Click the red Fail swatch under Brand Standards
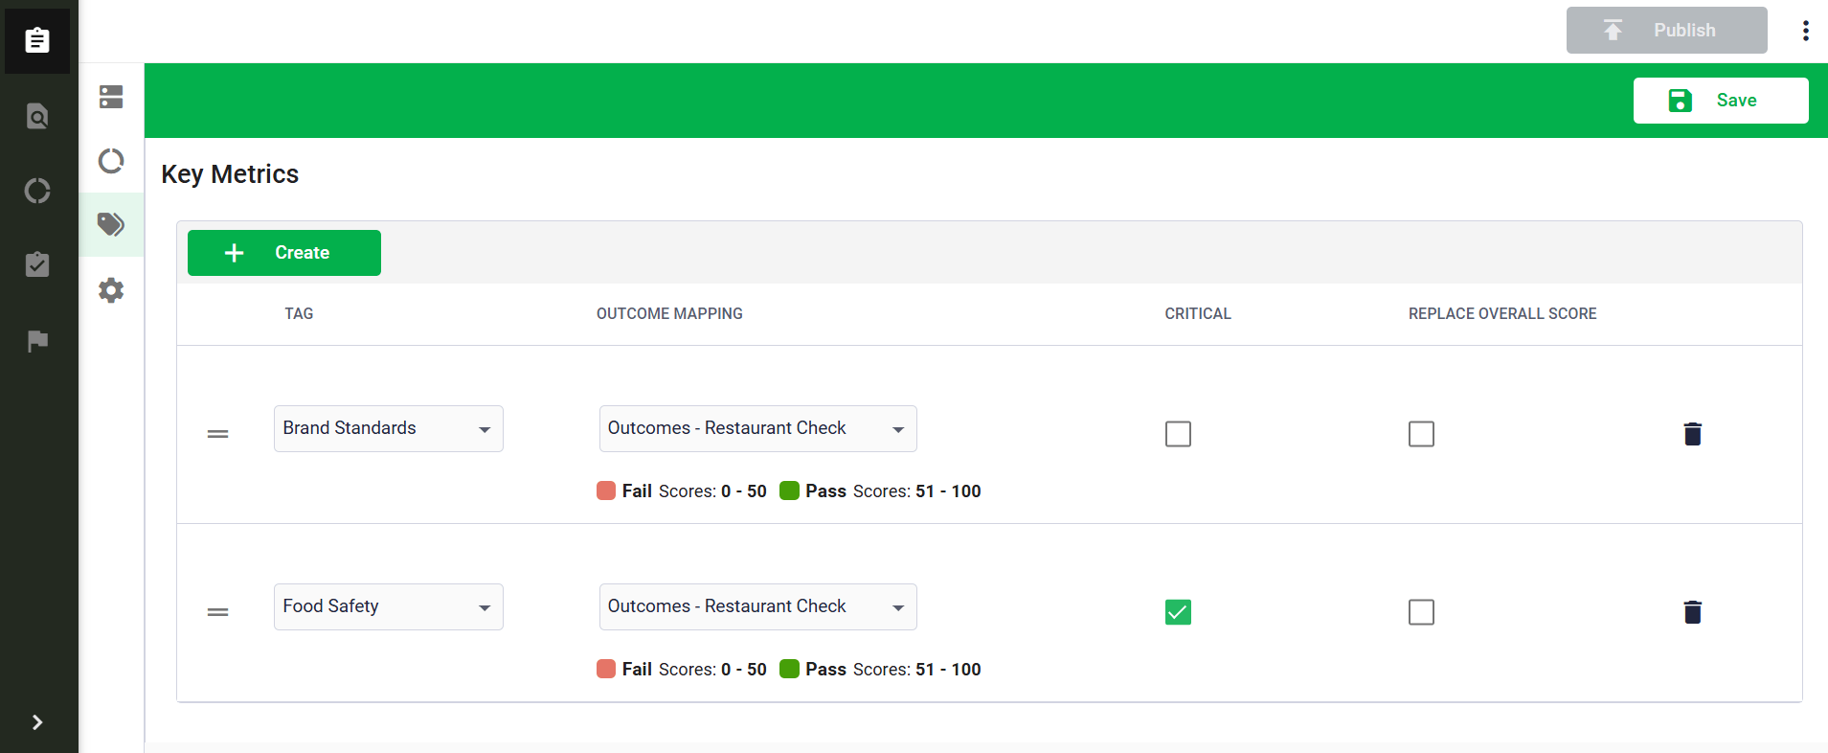Image resolution: width=1828 pixels, height=753 pixels. 606,491
